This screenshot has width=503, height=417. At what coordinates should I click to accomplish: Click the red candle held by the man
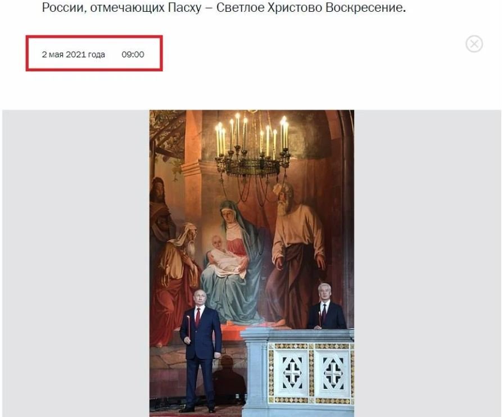(x=188, y=327)
